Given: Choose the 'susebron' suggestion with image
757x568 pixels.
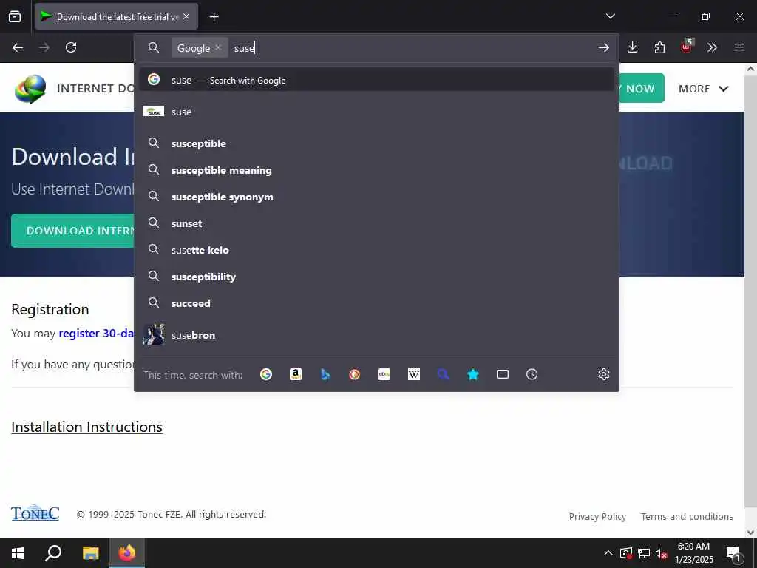Looking at the screenshot, I should (376, 335).
